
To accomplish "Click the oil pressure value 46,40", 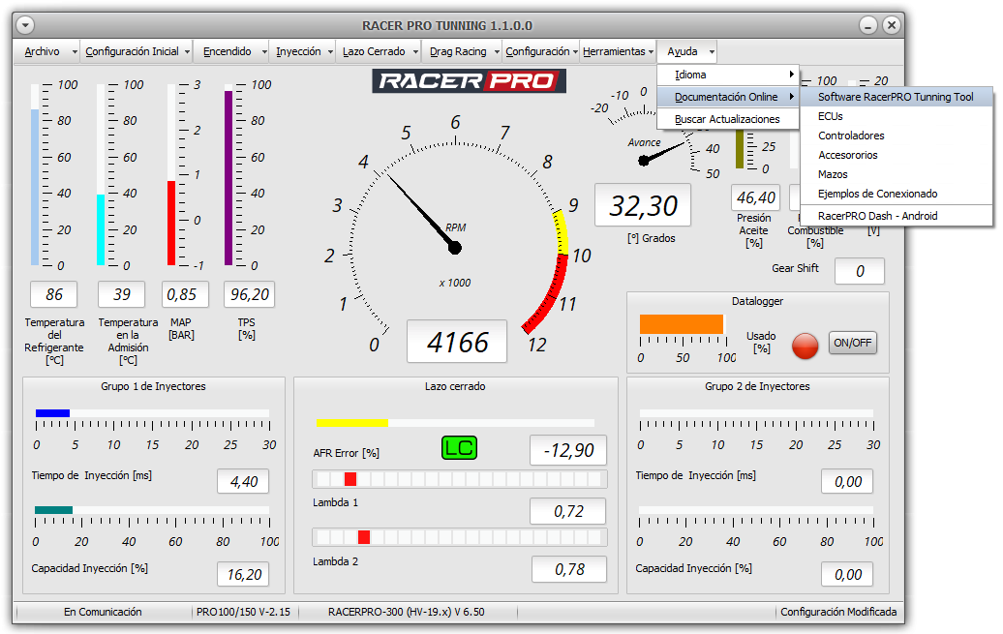I will coord(756,197).
